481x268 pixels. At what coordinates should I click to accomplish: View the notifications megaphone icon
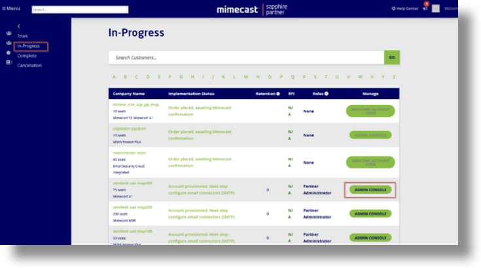pos(425,9)
